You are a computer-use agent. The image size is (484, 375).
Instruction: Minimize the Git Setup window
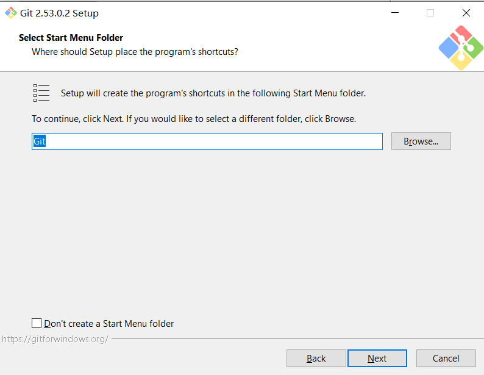coord(394,13)
